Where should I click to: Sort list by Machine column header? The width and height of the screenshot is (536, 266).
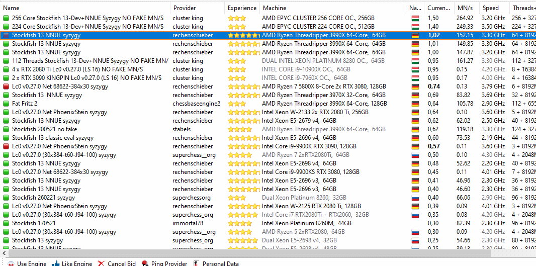pyautogui.click(x=333, y=8)
